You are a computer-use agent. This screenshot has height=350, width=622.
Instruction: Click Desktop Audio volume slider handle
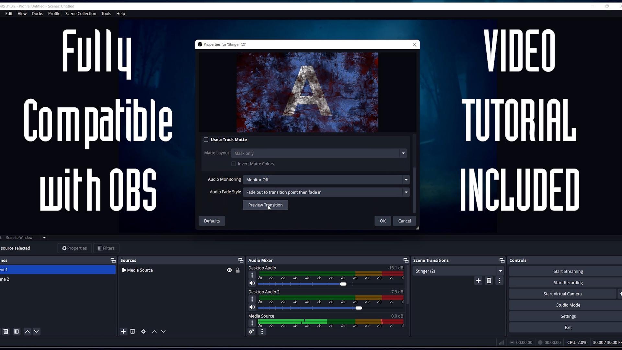343,284
